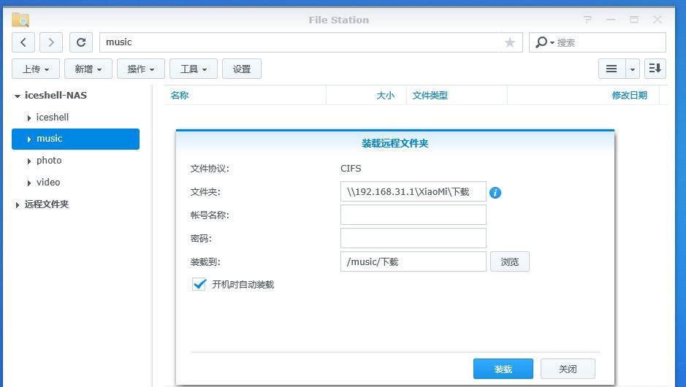This screenshot has width=686, height=387.
Task: Click the 密码 password input field
Action: pyautogui.click(x=413, y=238)
